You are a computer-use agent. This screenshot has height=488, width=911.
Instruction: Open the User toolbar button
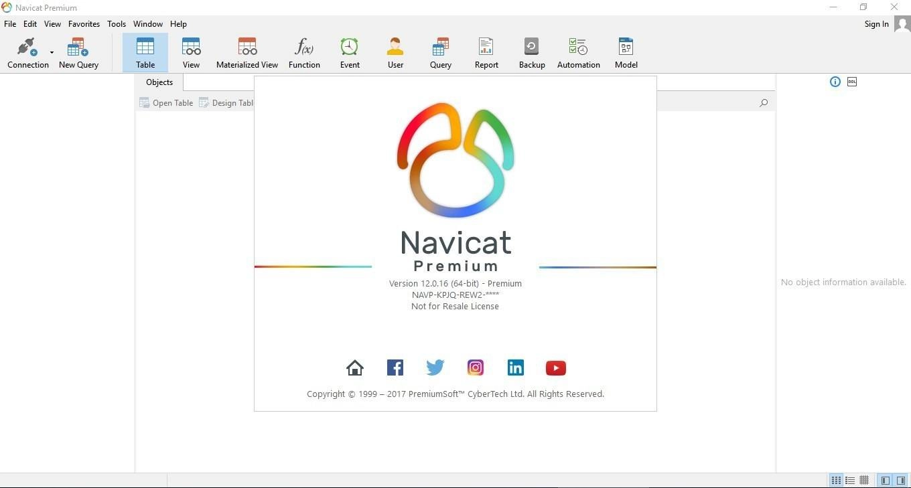coord(395,53)
